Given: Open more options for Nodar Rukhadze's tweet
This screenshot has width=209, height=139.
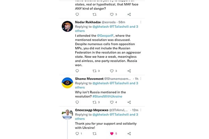Looking at the screenshot, I should [x=140, y=22].
